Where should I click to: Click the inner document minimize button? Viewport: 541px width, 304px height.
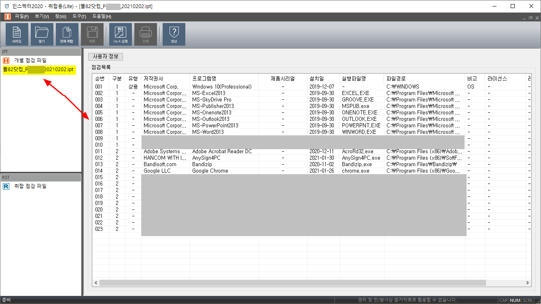(523, 17)
